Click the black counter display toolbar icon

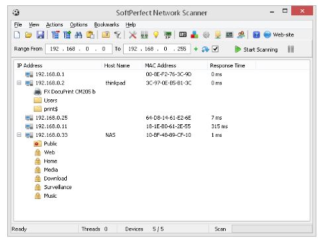click(x=183, y=34)
